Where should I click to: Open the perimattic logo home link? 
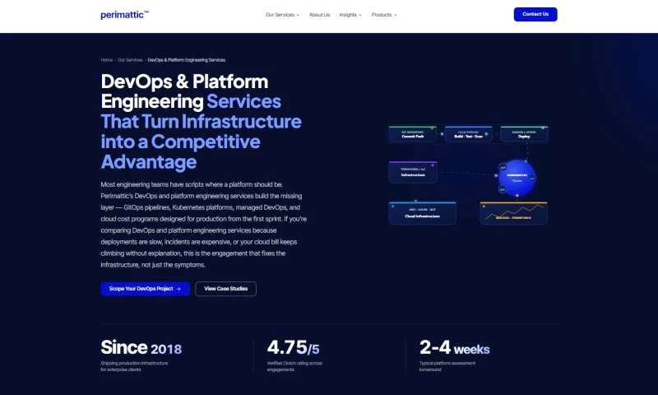(x=125, y=15)
